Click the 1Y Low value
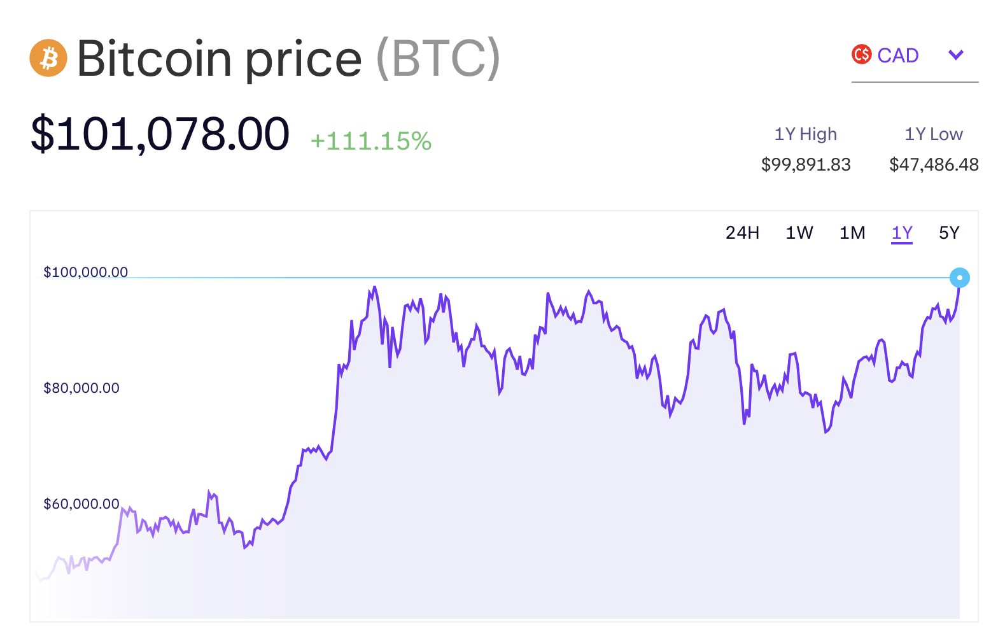The width and height of the screenshot is (984, 629). 932,164
